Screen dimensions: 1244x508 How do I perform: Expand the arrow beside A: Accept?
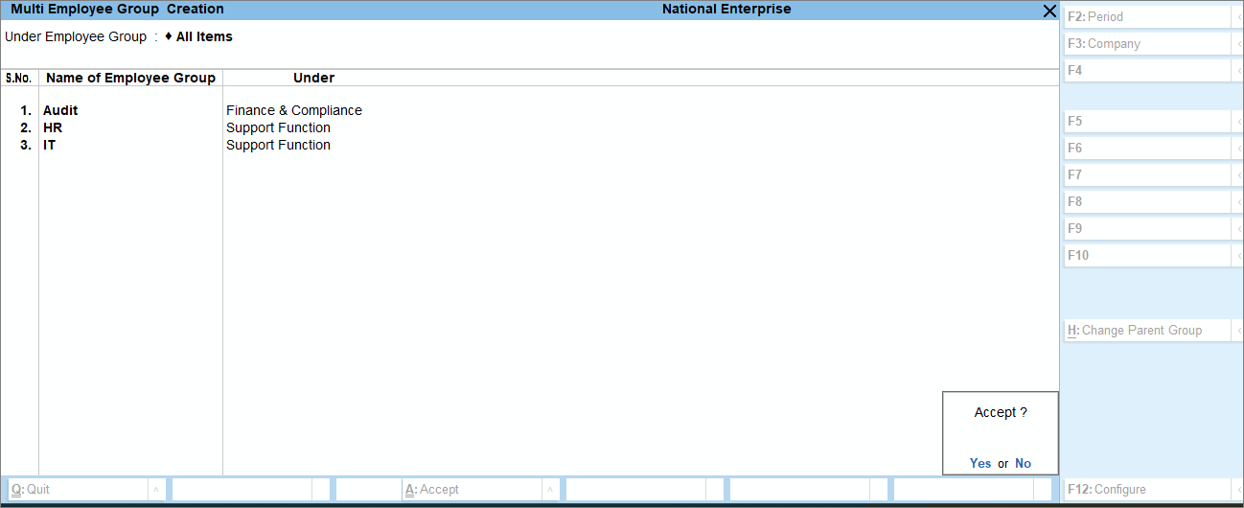(x=550, y=490)
